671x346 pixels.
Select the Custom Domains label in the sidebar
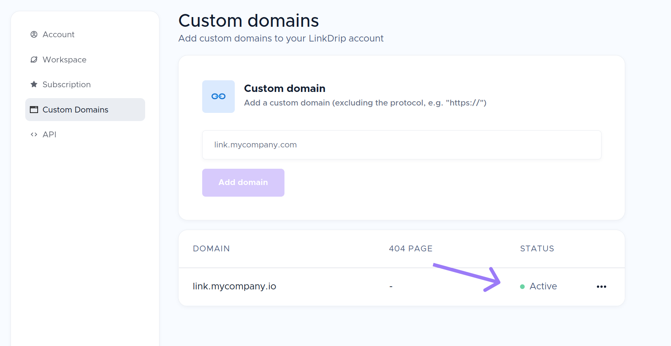(75, 110)
